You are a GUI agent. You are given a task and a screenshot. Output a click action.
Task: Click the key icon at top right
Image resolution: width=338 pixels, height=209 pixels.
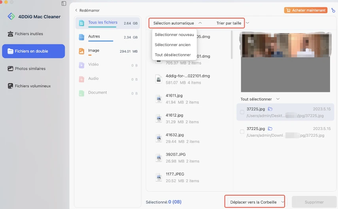(x=333, y=10)
